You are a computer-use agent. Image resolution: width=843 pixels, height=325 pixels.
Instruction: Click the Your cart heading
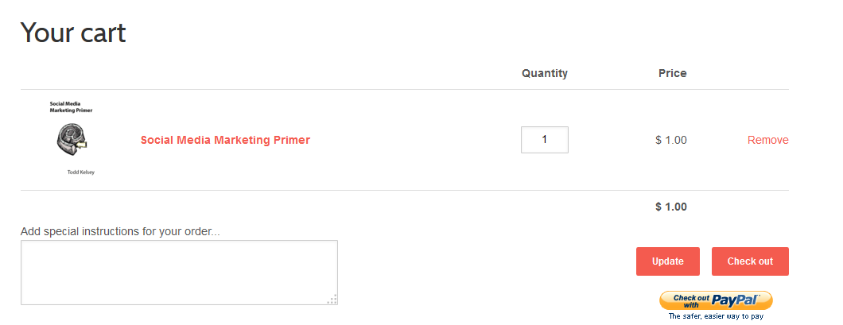[73, 33]
